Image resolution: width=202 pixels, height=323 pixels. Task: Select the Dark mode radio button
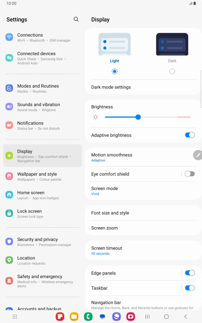click(172, 72)
